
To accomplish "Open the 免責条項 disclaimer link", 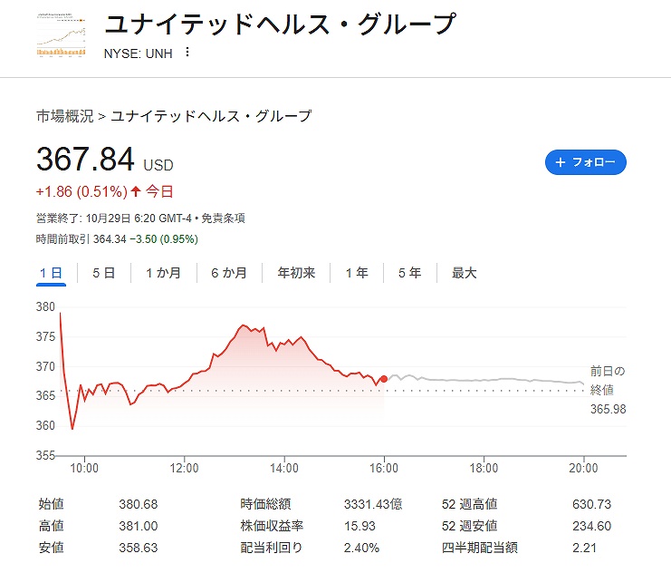I will tap(224, 219).
